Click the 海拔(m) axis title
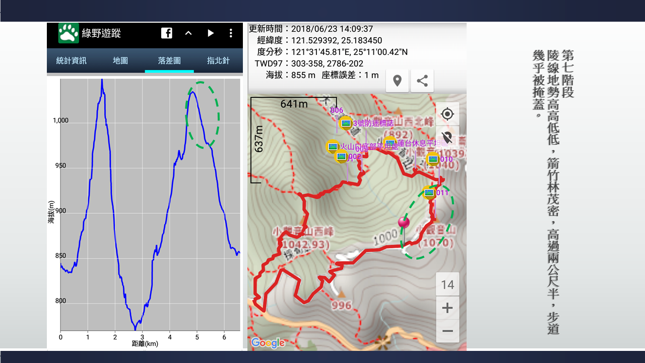The image size is (645, 363). (51, 212)
